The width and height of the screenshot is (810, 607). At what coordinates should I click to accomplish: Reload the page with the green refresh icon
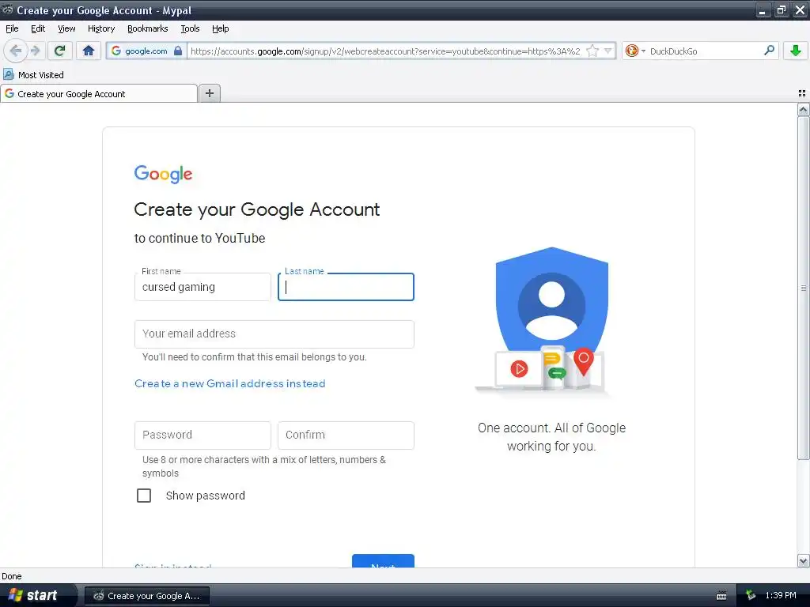[x=60, y=51]
